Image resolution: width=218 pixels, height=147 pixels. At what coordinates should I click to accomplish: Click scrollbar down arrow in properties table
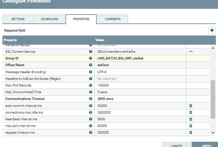point(213,133)
